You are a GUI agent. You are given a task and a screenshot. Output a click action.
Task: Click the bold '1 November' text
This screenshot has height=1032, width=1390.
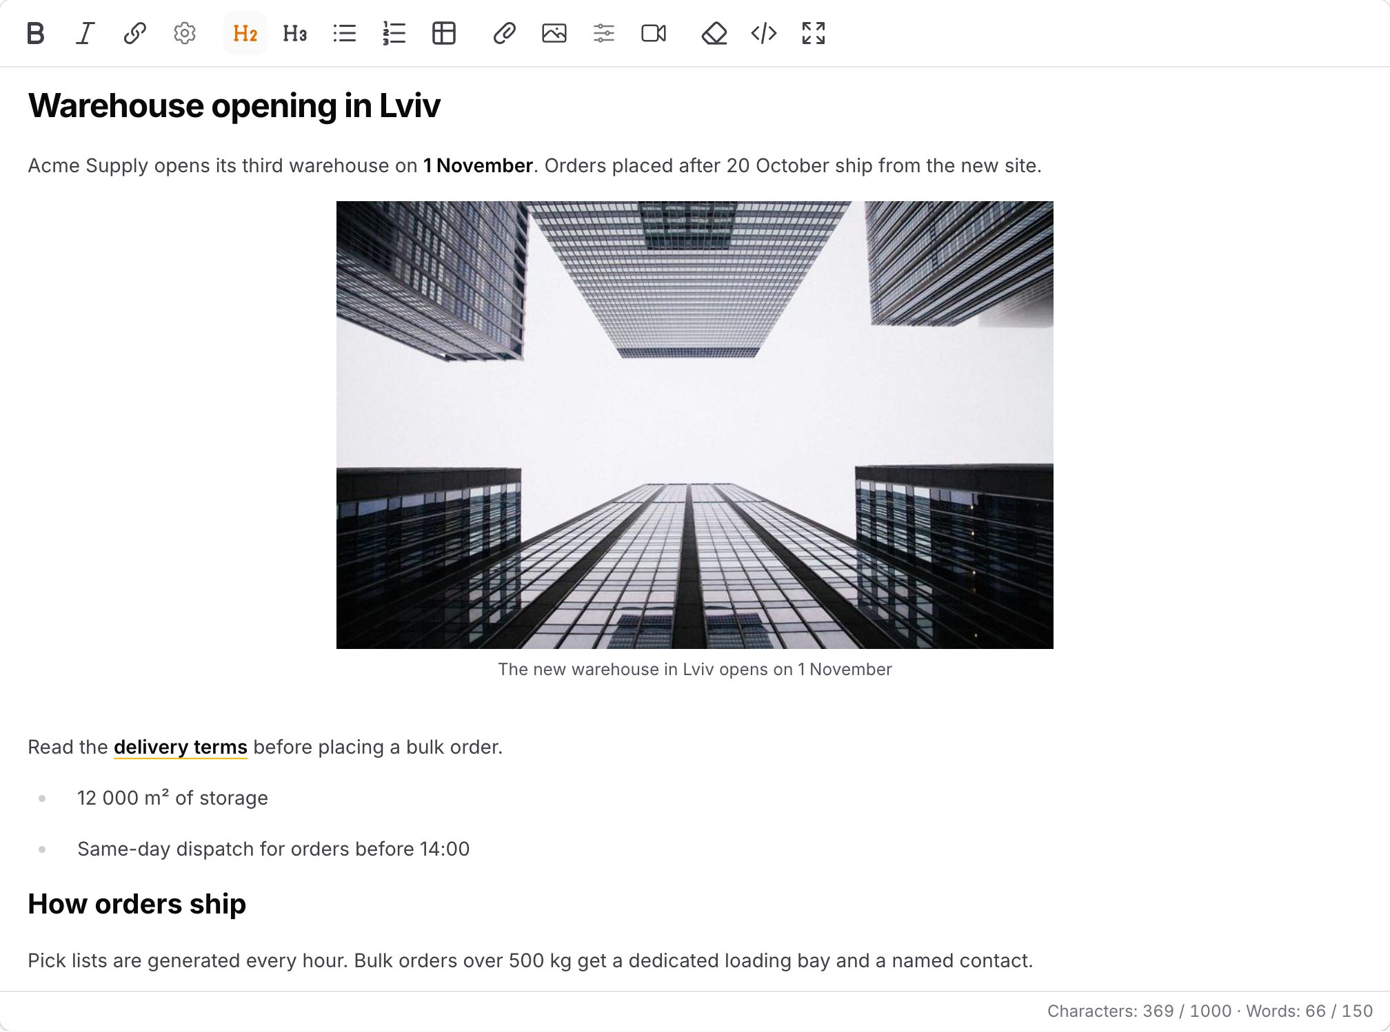pyautogui.click(x=478, y=165)
